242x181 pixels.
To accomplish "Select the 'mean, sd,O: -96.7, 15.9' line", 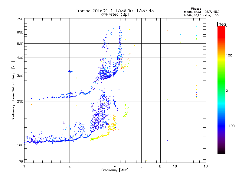I will tap(201, 12).
